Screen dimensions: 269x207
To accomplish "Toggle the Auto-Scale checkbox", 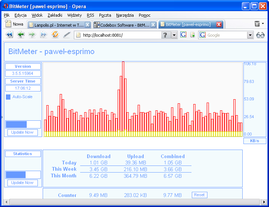I will pyautogui.click(x=9, y=97).
